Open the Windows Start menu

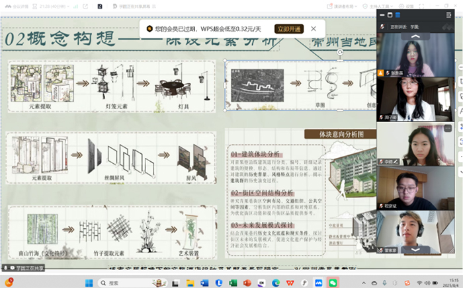[x=89, y=283]
